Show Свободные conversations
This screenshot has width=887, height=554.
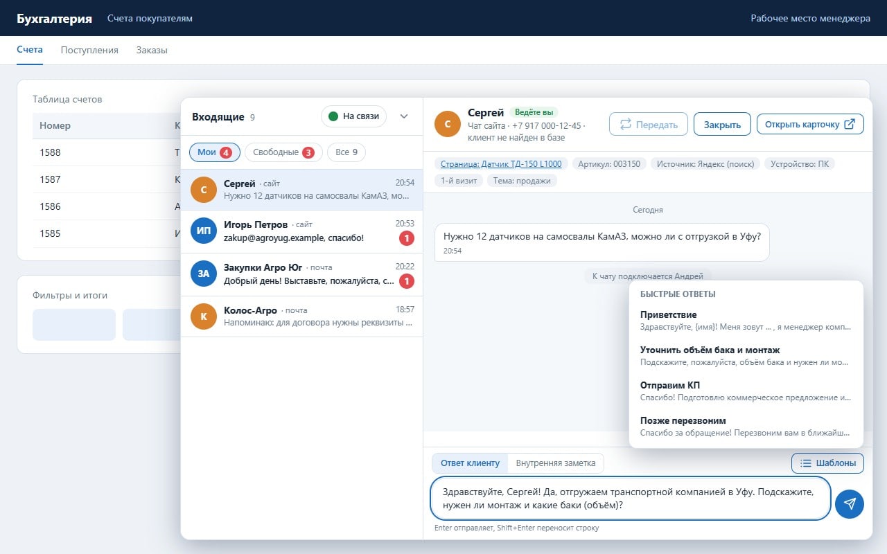coord(283,152)
